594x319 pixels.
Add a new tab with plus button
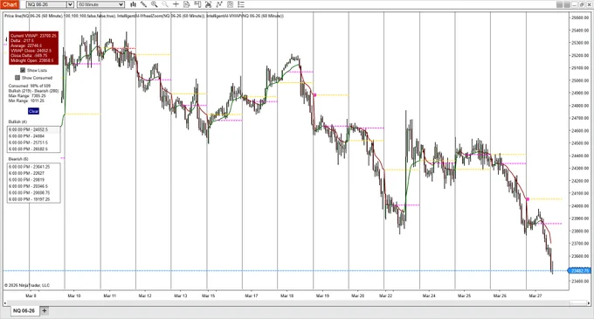pos(44,310)
